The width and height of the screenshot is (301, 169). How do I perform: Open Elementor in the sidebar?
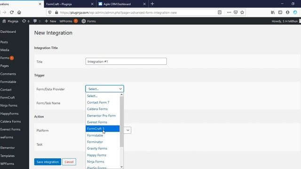point(8,148)
